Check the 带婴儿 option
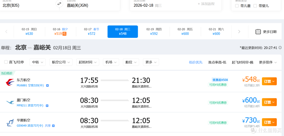This screenshot has height=136, width=284. point(255,6)
